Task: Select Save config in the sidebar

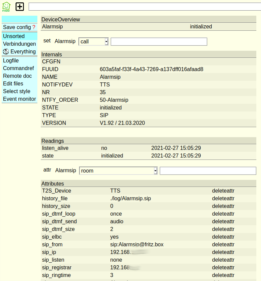Action: [x=17, y=27]
